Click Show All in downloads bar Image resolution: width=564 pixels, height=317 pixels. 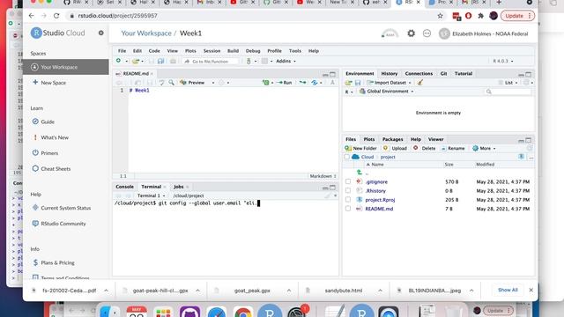[508, 290]
